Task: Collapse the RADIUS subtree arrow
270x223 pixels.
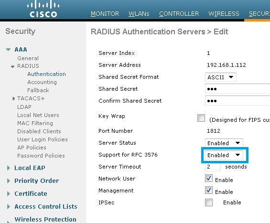Action: pos(12,66)
